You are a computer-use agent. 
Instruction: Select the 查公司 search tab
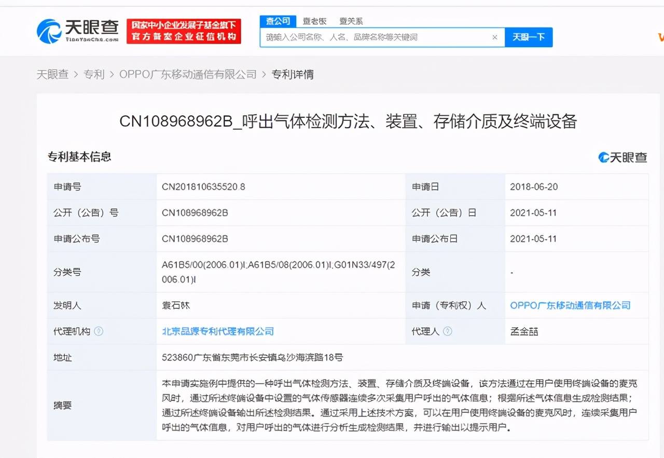278,21
